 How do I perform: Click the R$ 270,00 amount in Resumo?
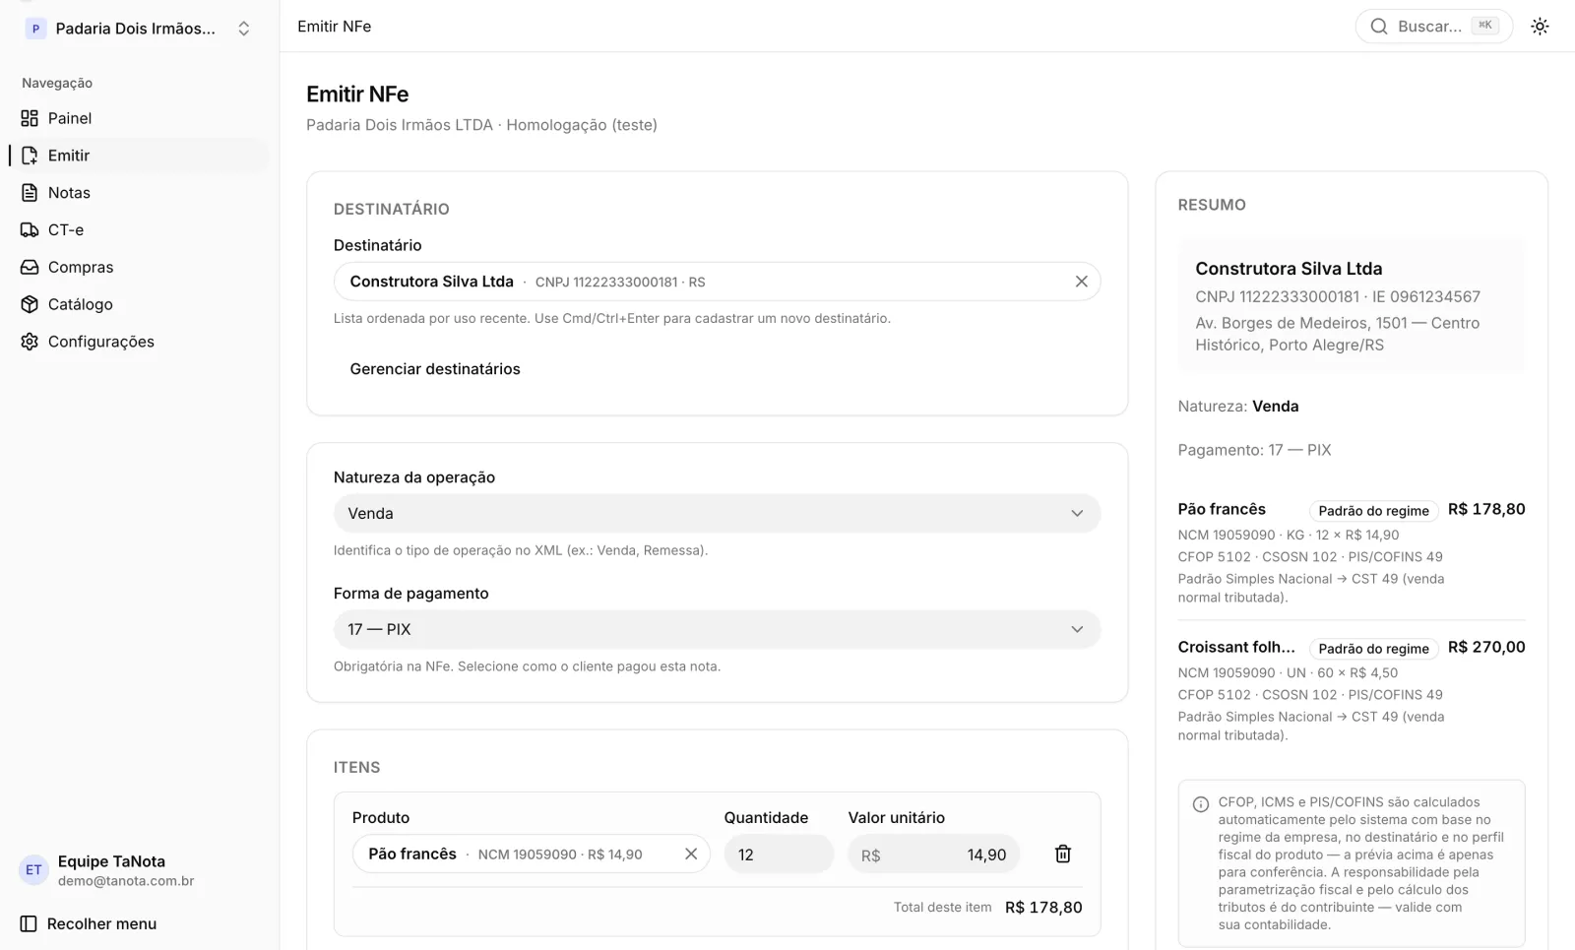[x=1486, y=647]
